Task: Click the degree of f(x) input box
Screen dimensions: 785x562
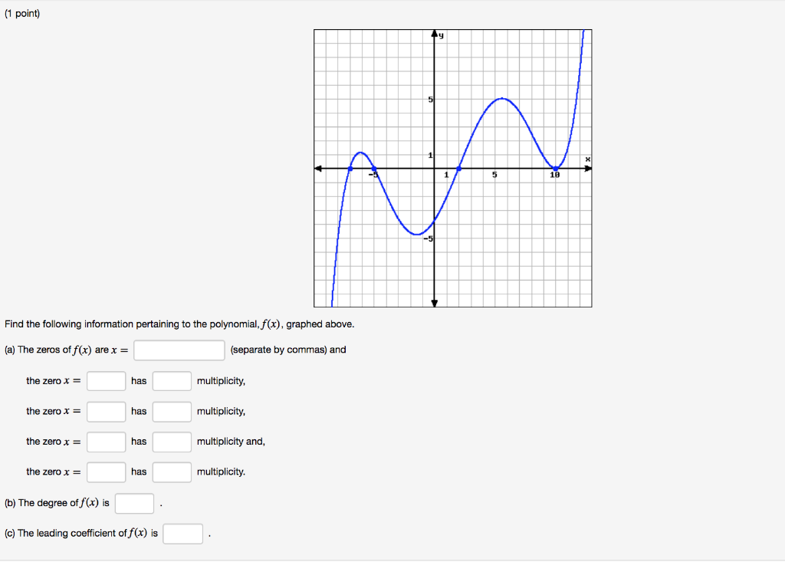Action: (x=134, y=503)
